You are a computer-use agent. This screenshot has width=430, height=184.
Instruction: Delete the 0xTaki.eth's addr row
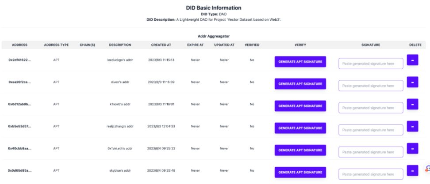coord(412,148)
